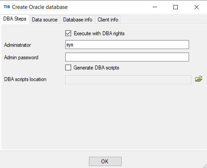Click the DBA scripts location text box
The width and height of the screenshot is (207, 168).
[x=128, y=79]
